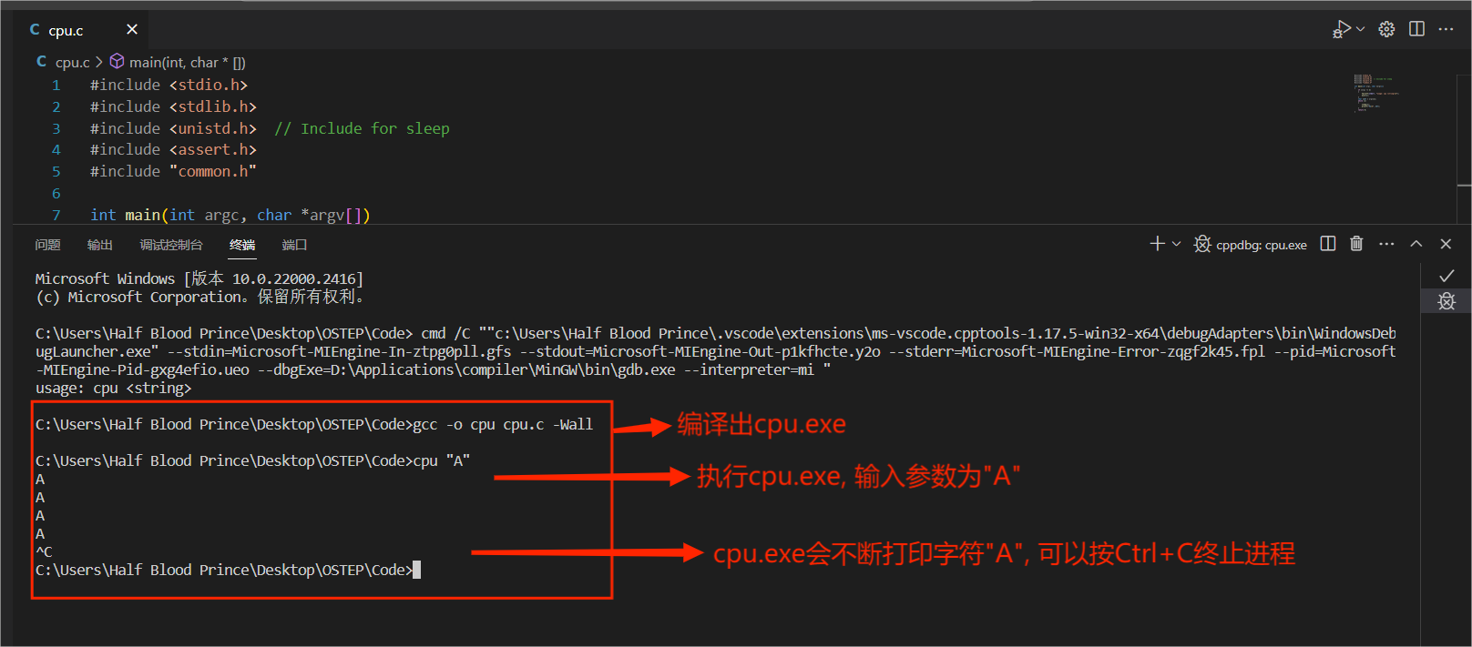Select the 终端 panel tab
This screenshot has height=647, width=1472.
click(242, 245)
